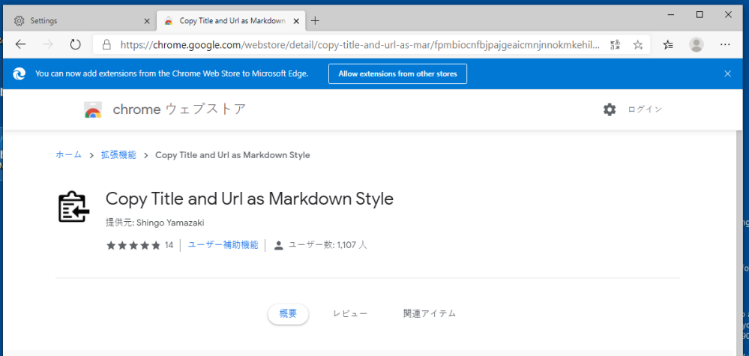The width and height of the screenshot is (749, 356).
Task: Select the Copy Title and Url as Markdown tab
Action: tap(232, 21)
